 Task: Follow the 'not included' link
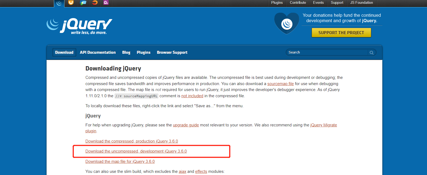tap(192, 96)
